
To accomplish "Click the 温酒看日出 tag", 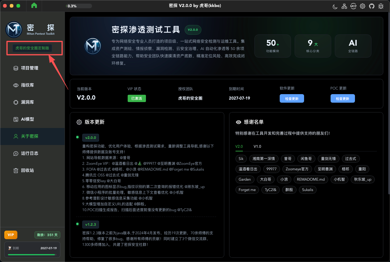I will 248,169.
